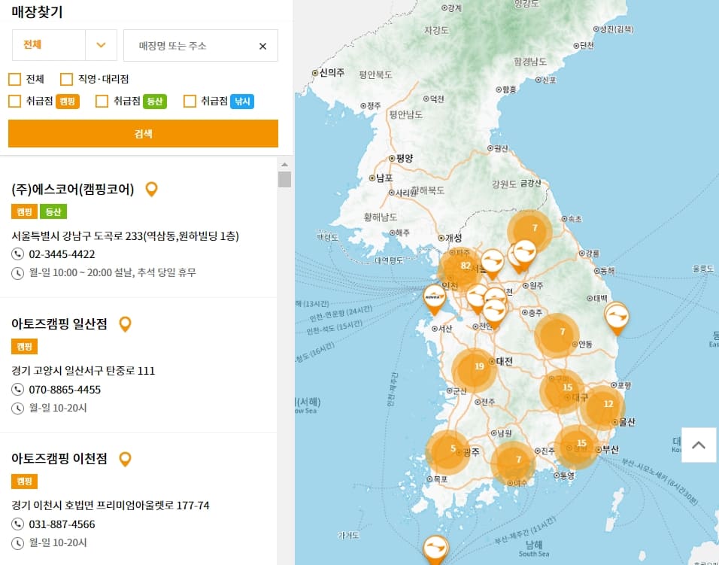Click the phone icon beside 02-3445-4422
The height and width of the screenshot is (565, 719).
pyautogui.click(x=17, y=254)
